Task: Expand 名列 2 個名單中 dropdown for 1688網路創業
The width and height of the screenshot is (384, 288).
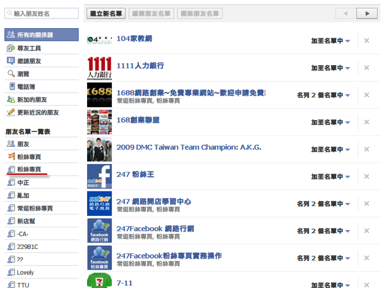Action: [323, 95]
